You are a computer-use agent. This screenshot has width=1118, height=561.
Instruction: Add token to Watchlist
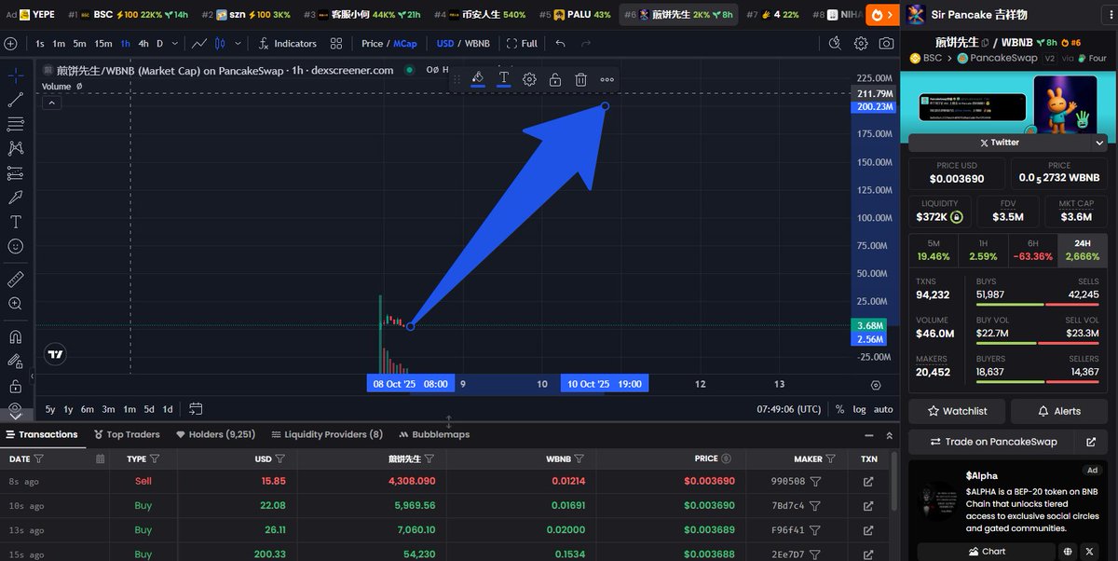(x=957, y=410)
